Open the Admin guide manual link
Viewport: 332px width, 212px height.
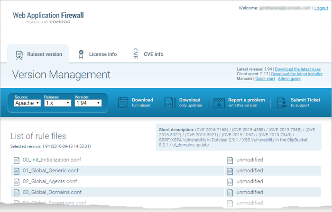tap(289, 79)
